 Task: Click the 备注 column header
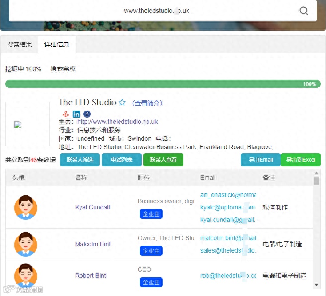269,178
